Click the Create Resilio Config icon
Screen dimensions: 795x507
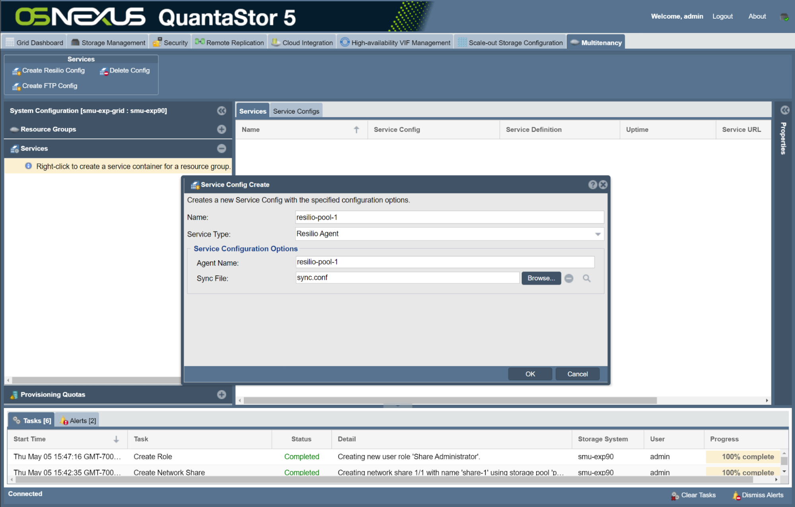tap(16, 71)
